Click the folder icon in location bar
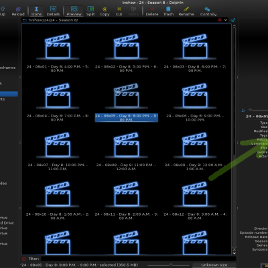The height and width of the screenshot is (268, 268). pos(25,20)
